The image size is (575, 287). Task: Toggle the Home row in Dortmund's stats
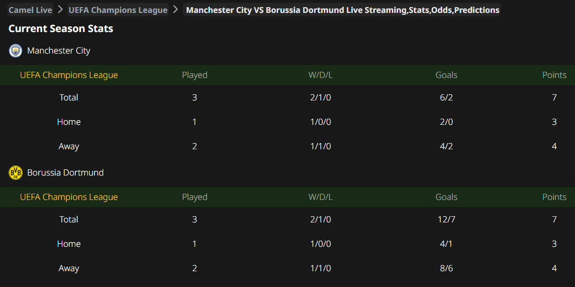[69, 243]
